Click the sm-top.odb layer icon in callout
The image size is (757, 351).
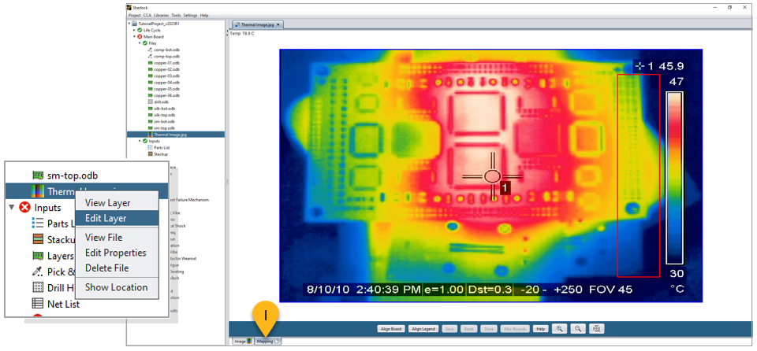coord(37,175)
